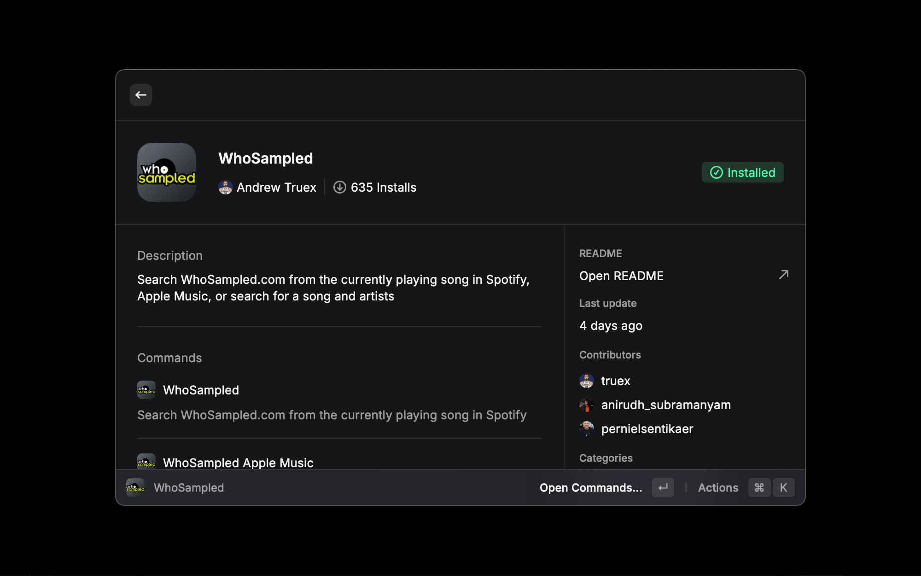Click the WhoSampled command description text
921x576 pixels.
point(332,415)
